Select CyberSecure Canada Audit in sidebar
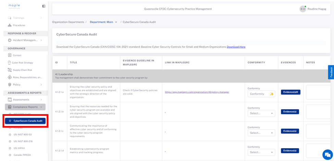Screen dimensions: 334x161 coord(25,121)
